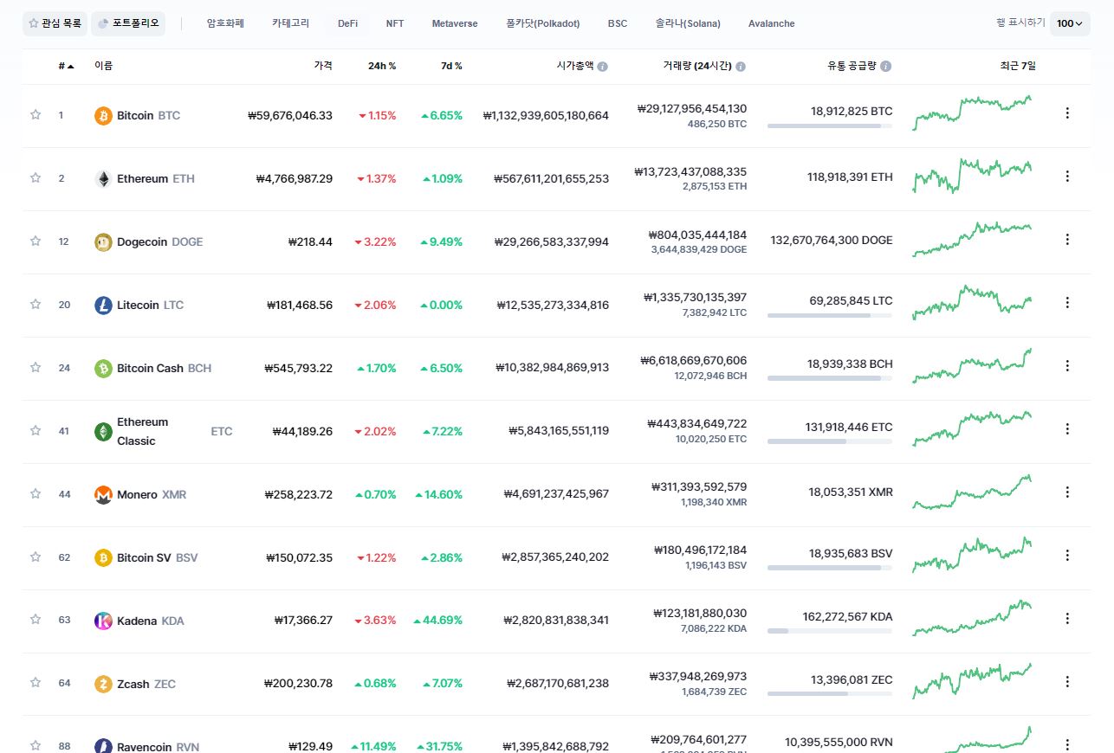Open three-dot menu for Bitcoin Cash row
The image size is (1114, 753).
point(1067,365)
